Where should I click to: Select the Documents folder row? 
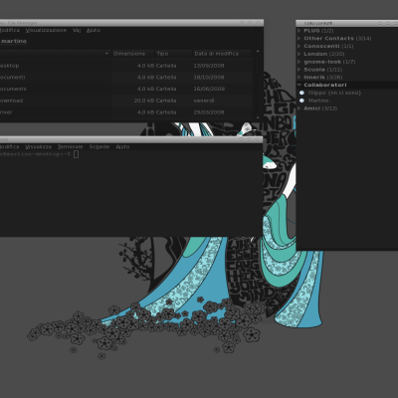tap(126, 89)
